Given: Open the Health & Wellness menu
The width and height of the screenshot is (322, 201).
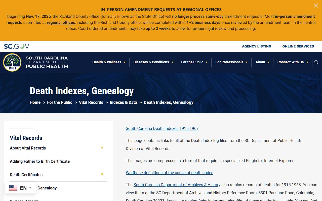Looking at the screenshot, I should [x=107, y=62].
